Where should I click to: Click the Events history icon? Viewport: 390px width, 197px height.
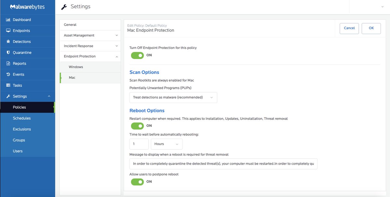point(8,75)
